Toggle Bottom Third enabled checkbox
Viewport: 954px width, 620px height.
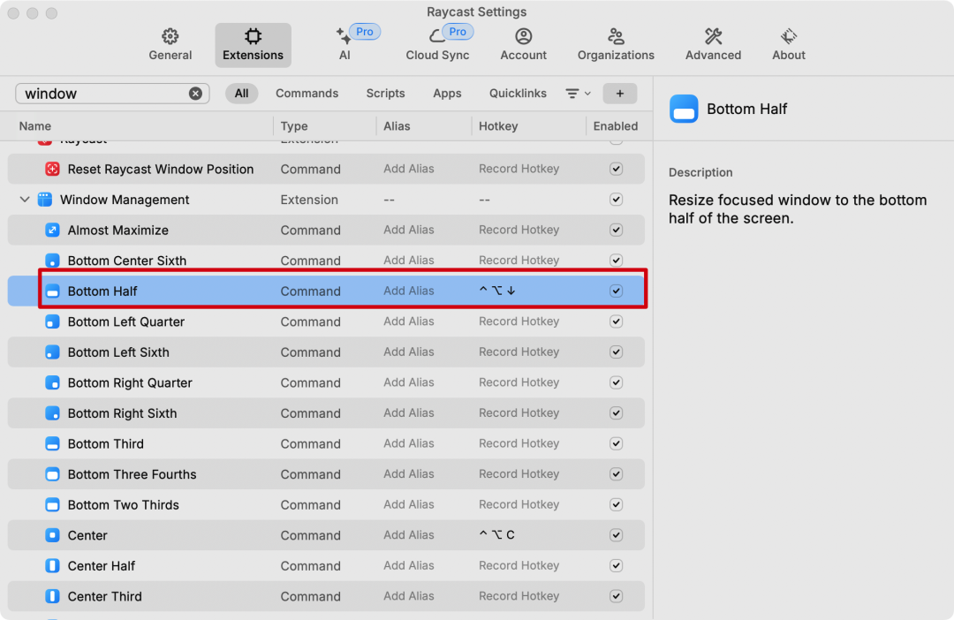click(x=616, y=443)
